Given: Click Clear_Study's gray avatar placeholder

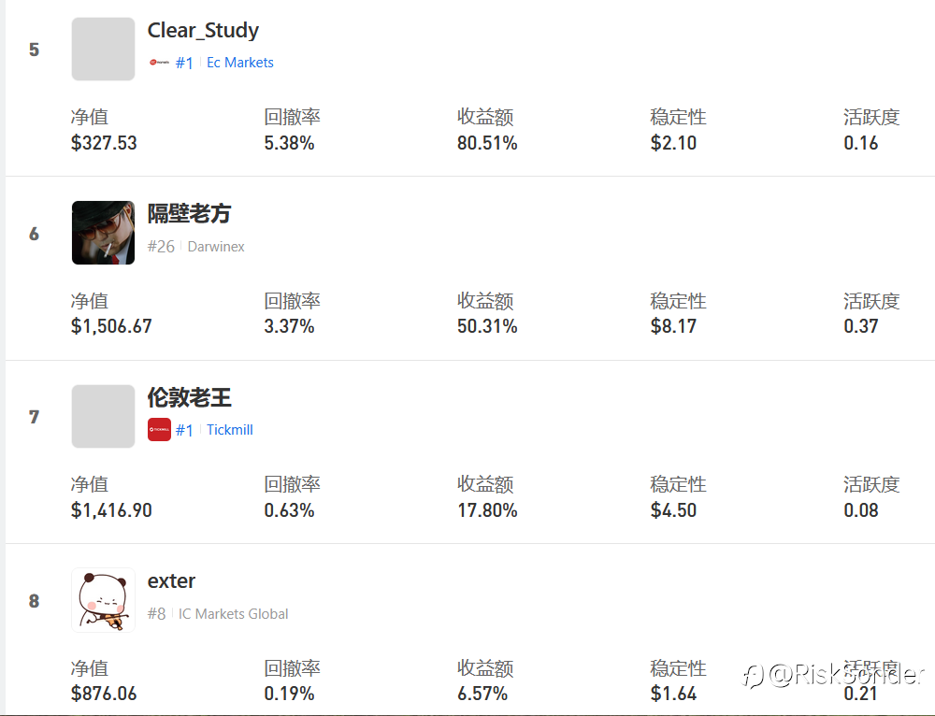Looking at the screenshot, I should tap(103, 49).
